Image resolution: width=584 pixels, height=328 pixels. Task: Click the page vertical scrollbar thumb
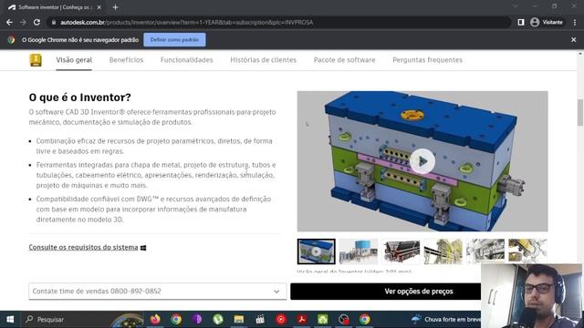click(580, 113)
